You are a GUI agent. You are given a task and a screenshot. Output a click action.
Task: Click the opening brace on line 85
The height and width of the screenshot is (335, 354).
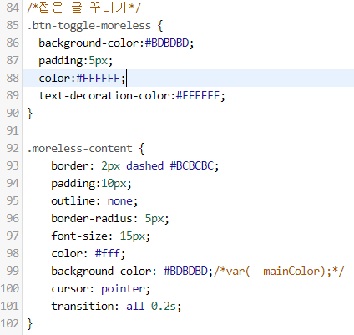click(160, 26)
